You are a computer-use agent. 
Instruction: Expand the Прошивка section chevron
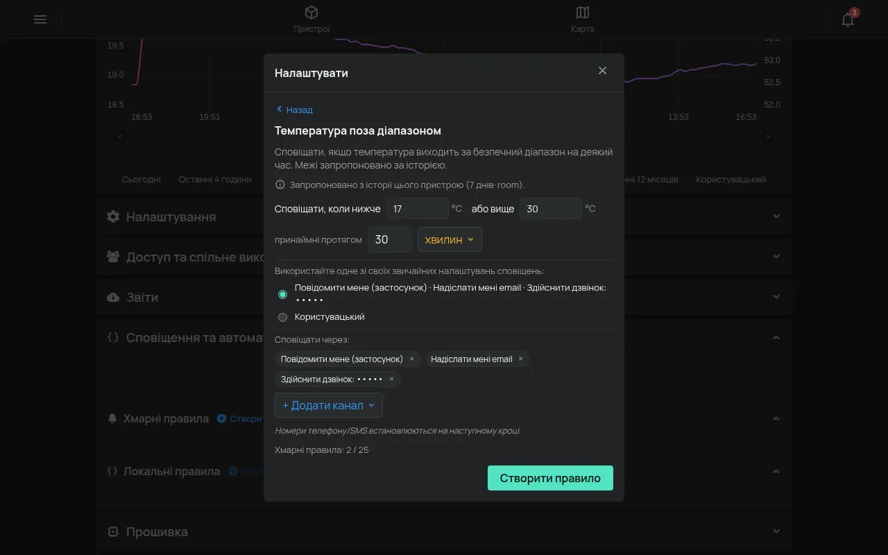point(776,531)
